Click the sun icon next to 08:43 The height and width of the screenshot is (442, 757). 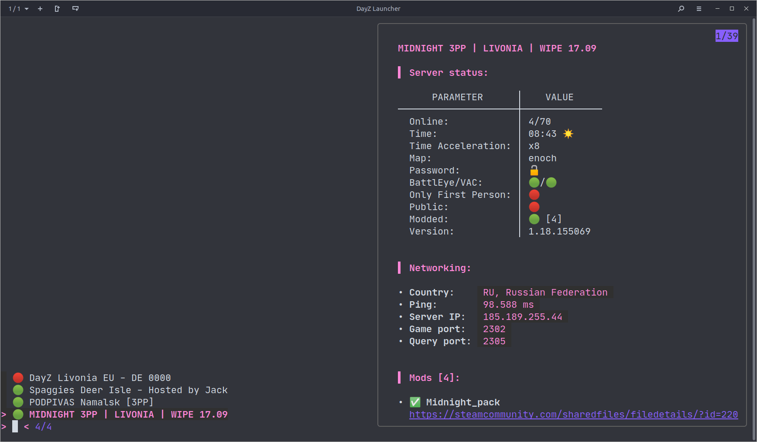[568, 134]
